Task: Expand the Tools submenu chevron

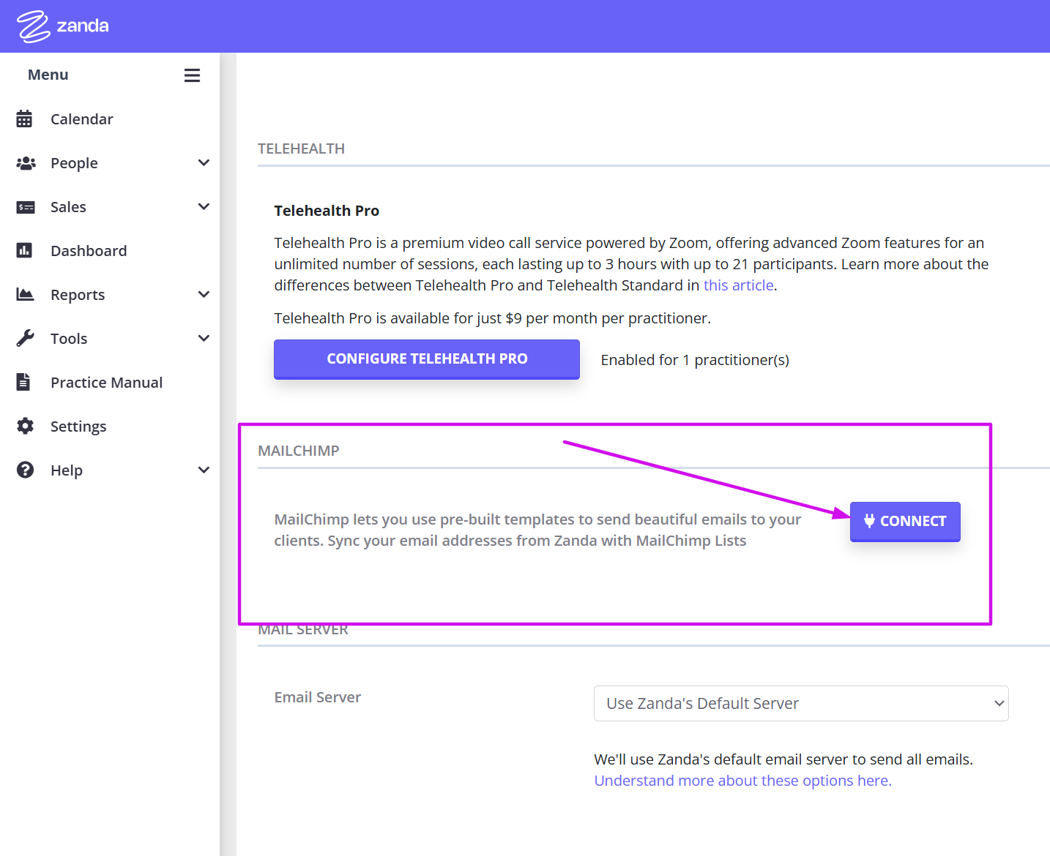Action: (204, 338)
